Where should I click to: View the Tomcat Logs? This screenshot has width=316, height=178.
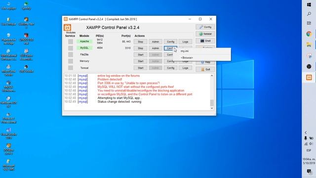185,68
